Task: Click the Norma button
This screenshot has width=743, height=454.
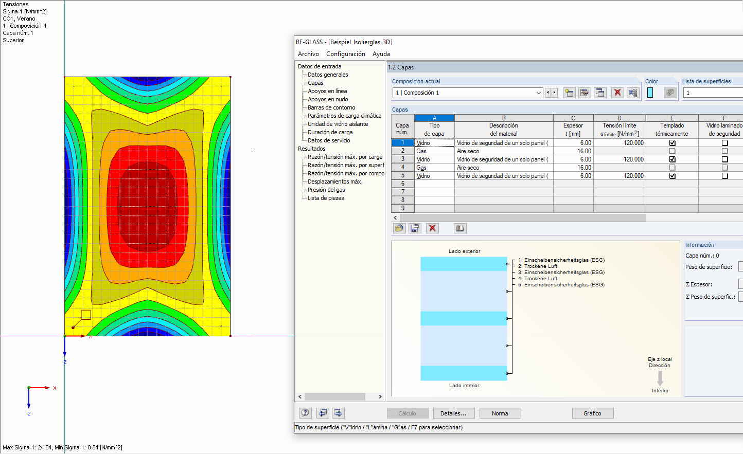Action: (500, 413)
